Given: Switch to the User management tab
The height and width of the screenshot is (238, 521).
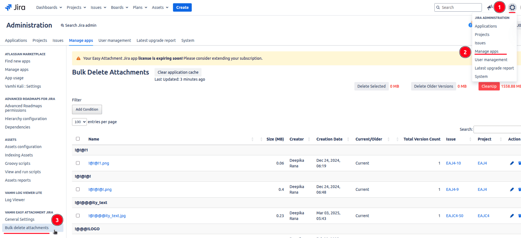Looking at the screenshot, I should click(x=115, y=40).
